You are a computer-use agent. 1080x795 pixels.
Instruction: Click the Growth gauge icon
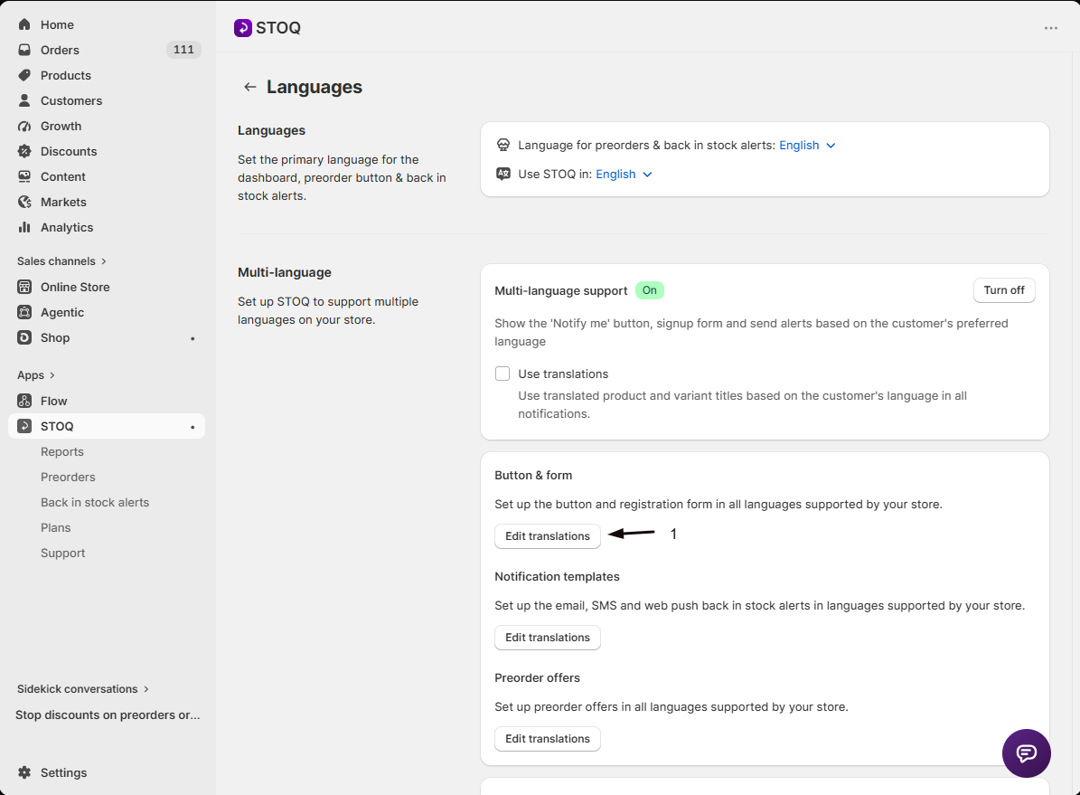pyautogui.click(x=24, y=127)
